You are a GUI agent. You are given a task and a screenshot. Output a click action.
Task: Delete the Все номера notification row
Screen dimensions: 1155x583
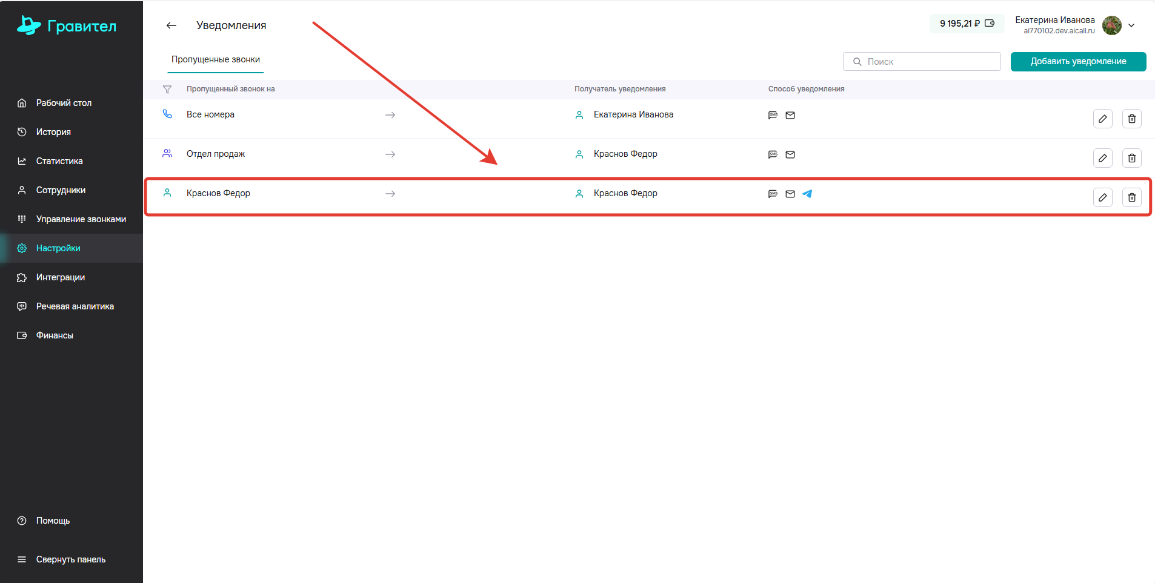coord(1131,119)
